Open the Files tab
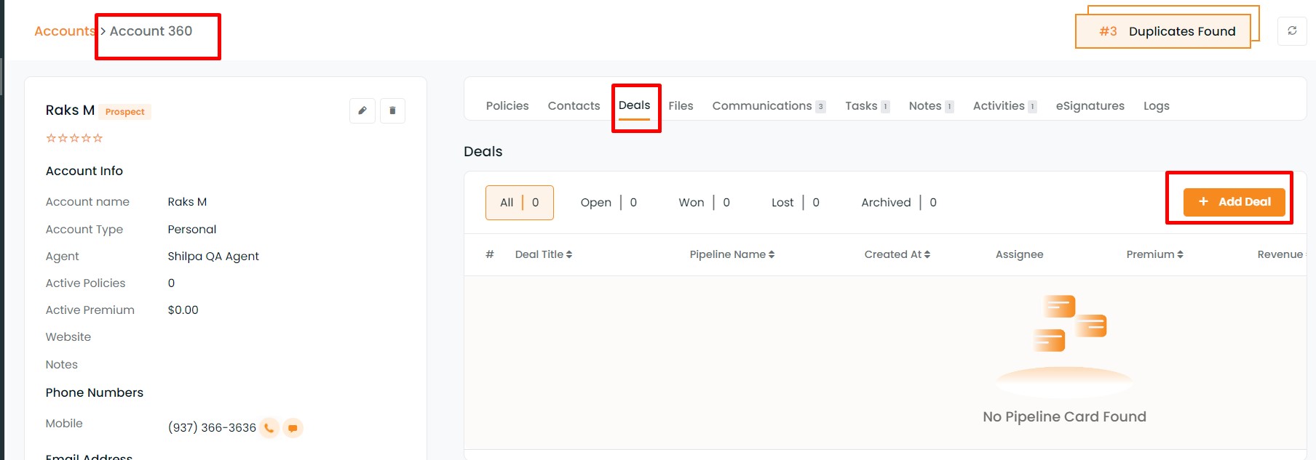1316x460 pixels. point(681,106)
